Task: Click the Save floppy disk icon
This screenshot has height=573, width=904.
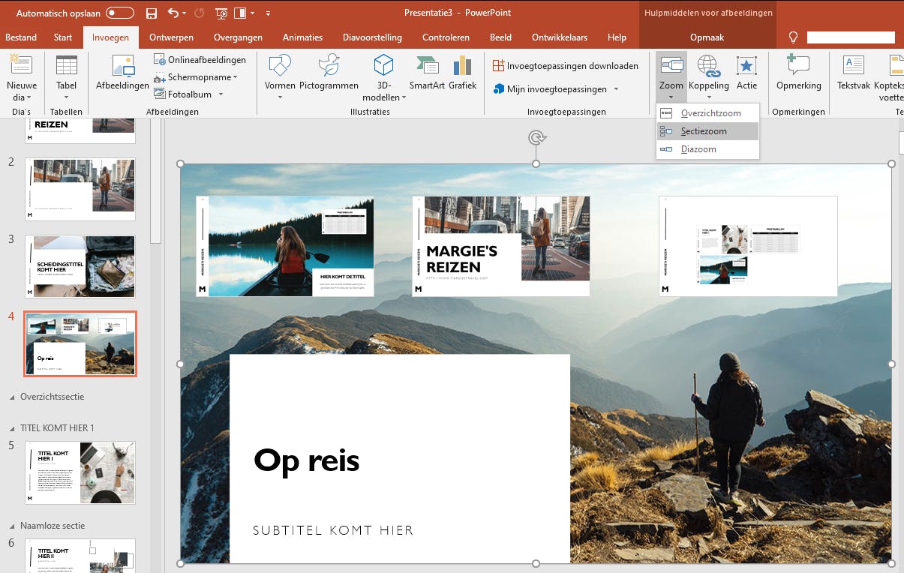Action: [x=152, y=13]
